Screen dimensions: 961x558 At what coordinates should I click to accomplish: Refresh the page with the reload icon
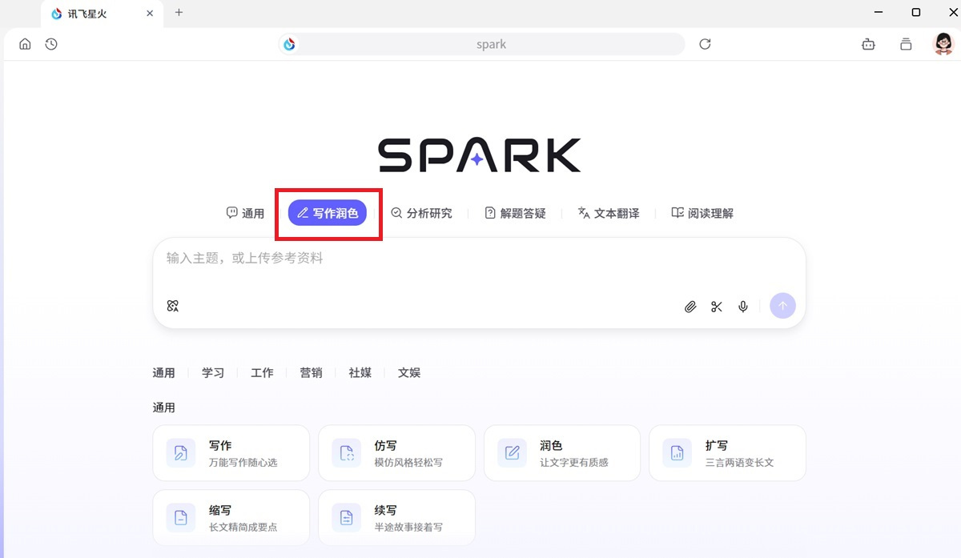704,44
